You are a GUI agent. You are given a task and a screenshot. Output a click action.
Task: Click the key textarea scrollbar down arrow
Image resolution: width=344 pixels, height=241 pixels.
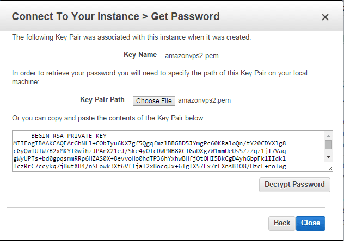[x=328, y=157]
